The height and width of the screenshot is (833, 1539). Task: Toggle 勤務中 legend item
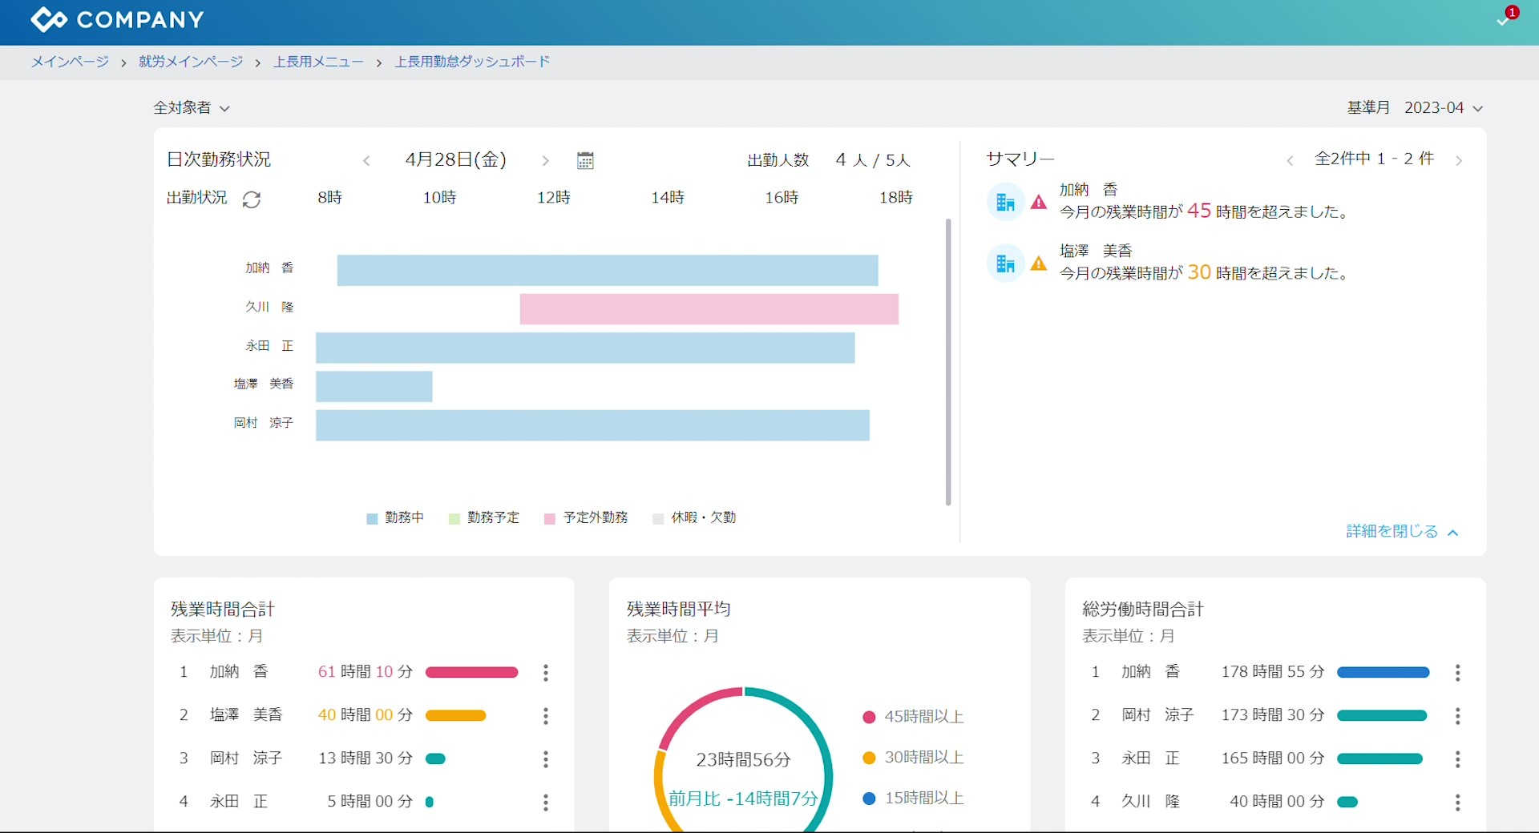tap(395, 518)
